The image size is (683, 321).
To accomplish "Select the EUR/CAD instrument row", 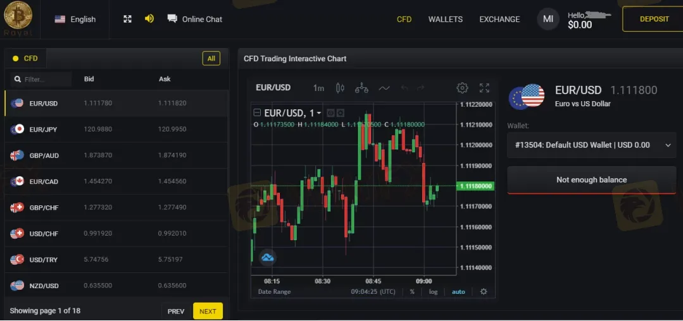I will (x=116, y=181).
